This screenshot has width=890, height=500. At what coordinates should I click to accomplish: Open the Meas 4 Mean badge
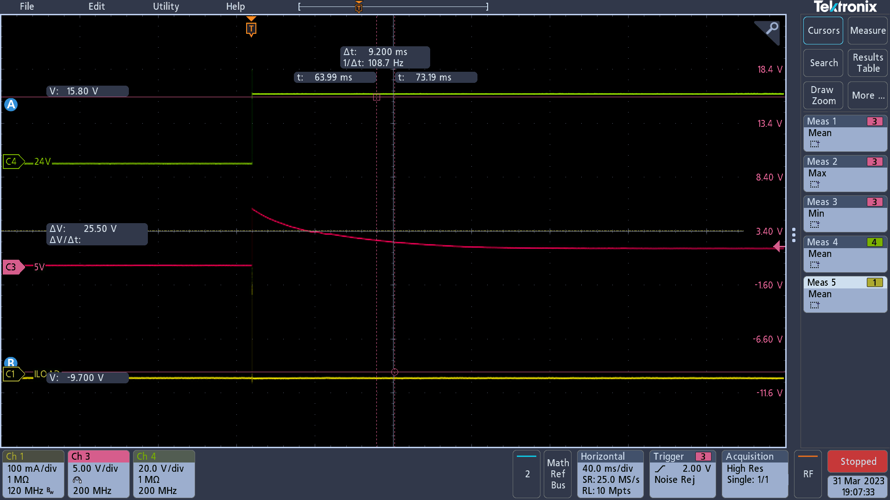(x=845, y=254)
